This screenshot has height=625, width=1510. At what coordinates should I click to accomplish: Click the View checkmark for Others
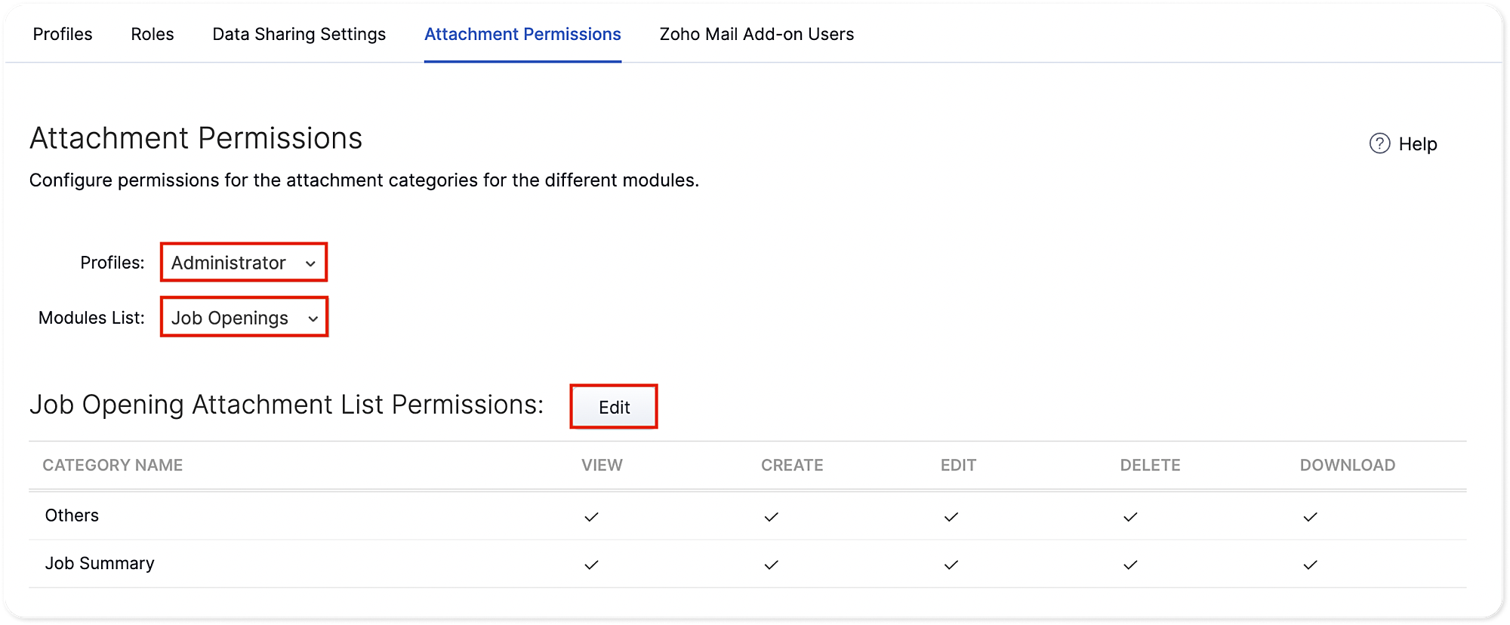point(591,517)
